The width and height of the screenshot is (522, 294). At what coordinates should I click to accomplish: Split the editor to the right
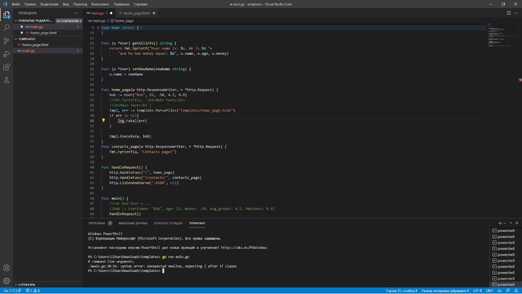pyautogui.click(x=509, y=13)
